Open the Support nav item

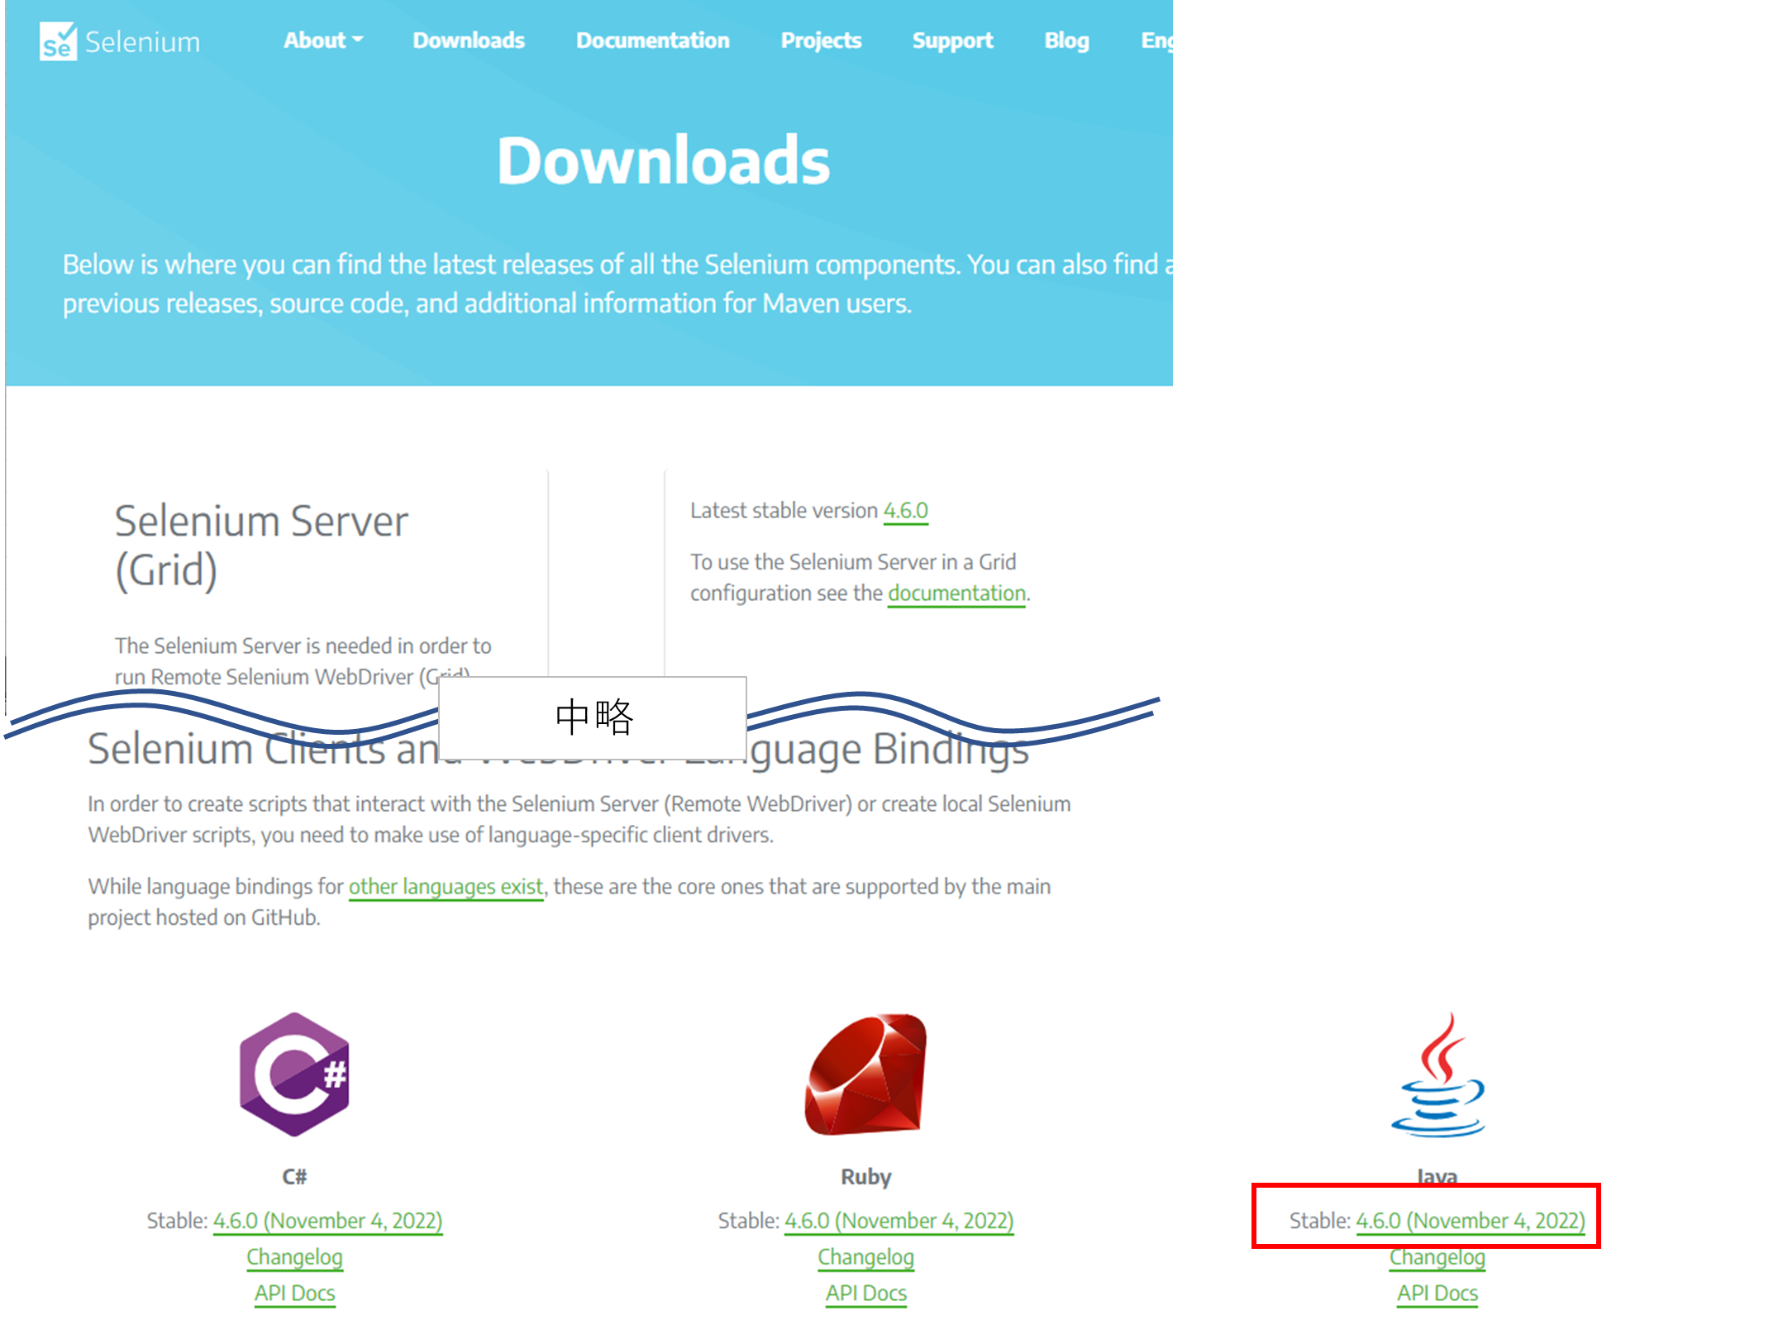point(952,40)
